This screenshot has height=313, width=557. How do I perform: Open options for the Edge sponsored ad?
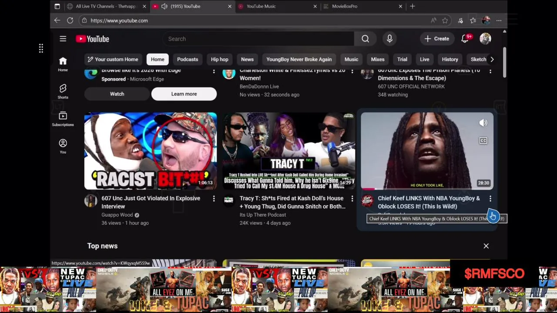[214, 71]
